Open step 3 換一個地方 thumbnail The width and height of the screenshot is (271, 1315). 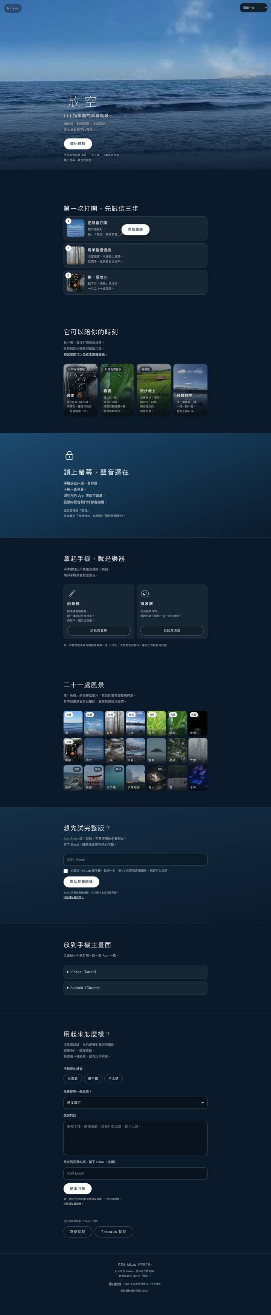75,282
